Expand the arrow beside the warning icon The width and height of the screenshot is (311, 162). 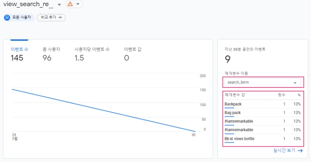tap(78, 4)
